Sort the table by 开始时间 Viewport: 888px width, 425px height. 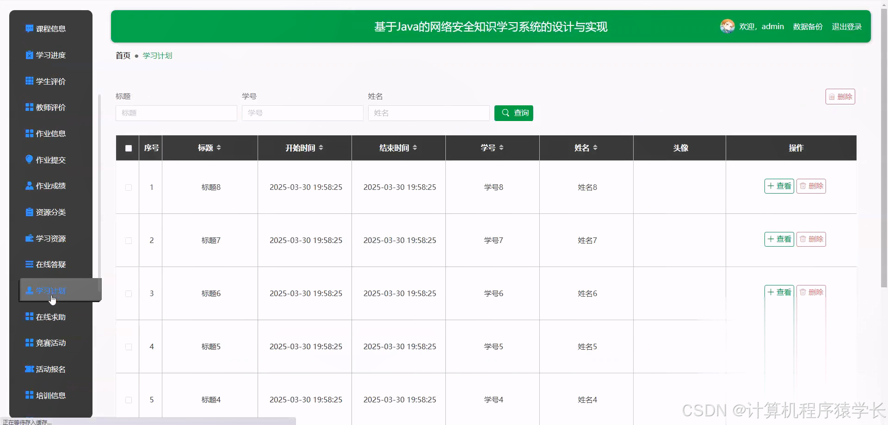coord(304,147)
